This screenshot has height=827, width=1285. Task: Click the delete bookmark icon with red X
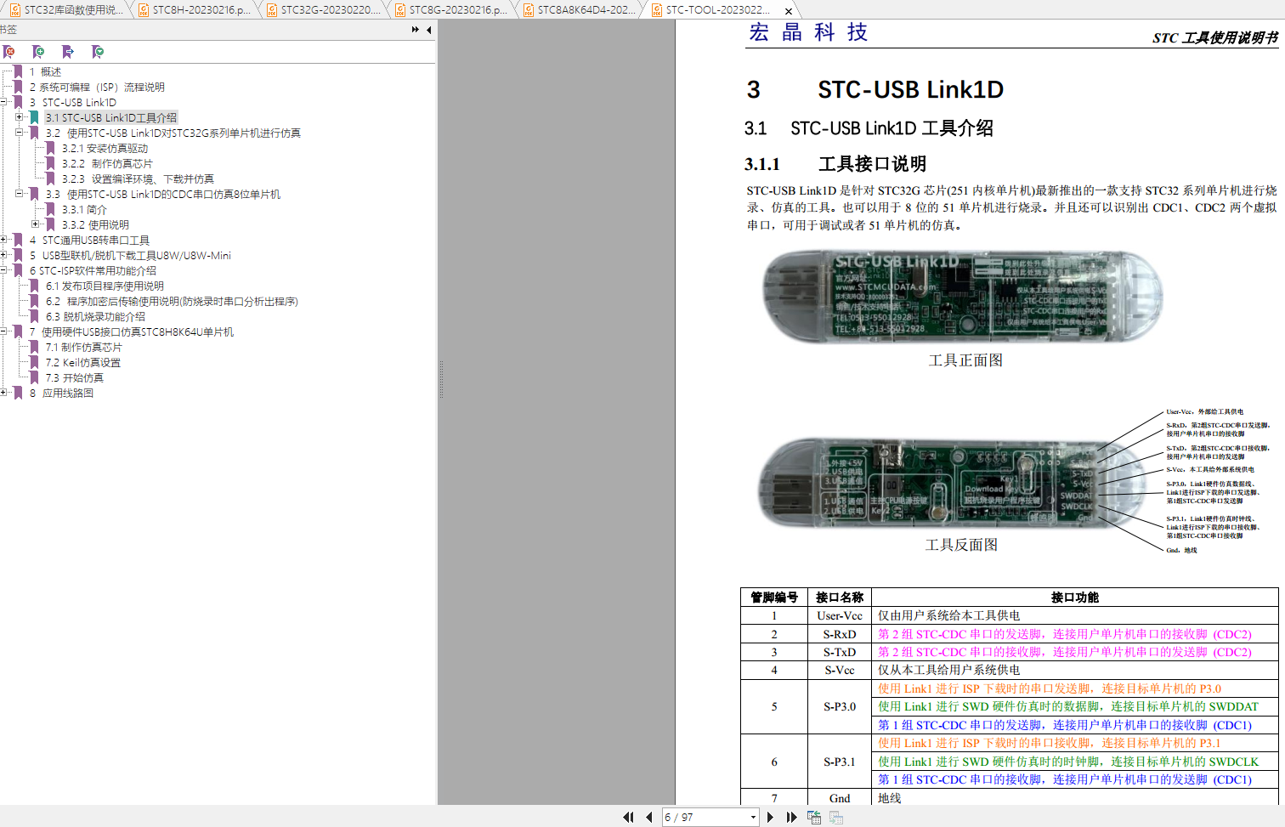point(9,52)
